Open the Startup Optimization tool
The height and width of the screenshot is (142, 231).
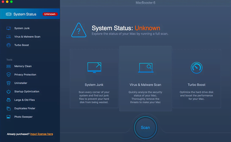click(27, 92)
